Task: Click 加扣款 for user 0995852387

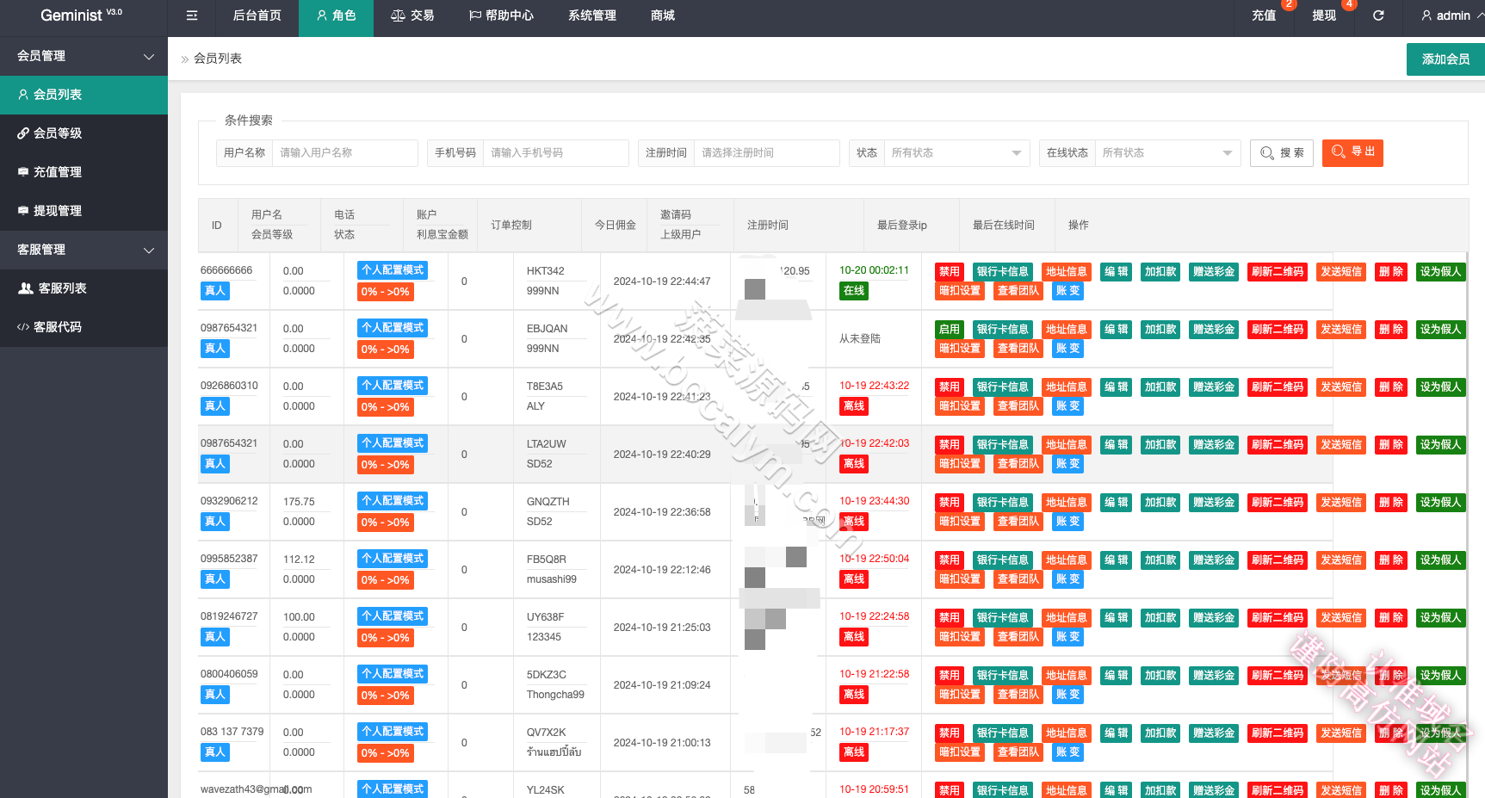Action: click(x=1160, y=560)
